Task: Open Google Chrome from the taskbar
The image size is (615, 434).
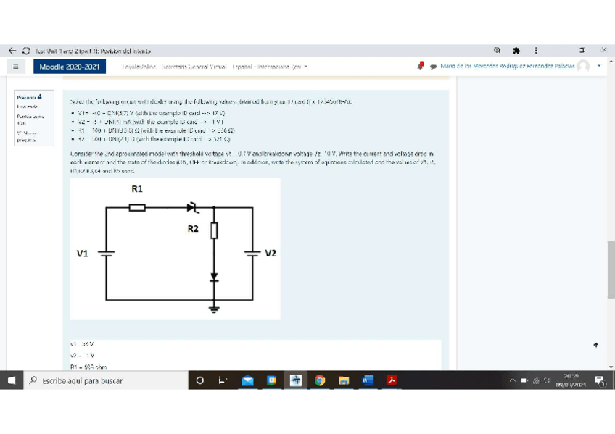Action: (x=320, y=380)
